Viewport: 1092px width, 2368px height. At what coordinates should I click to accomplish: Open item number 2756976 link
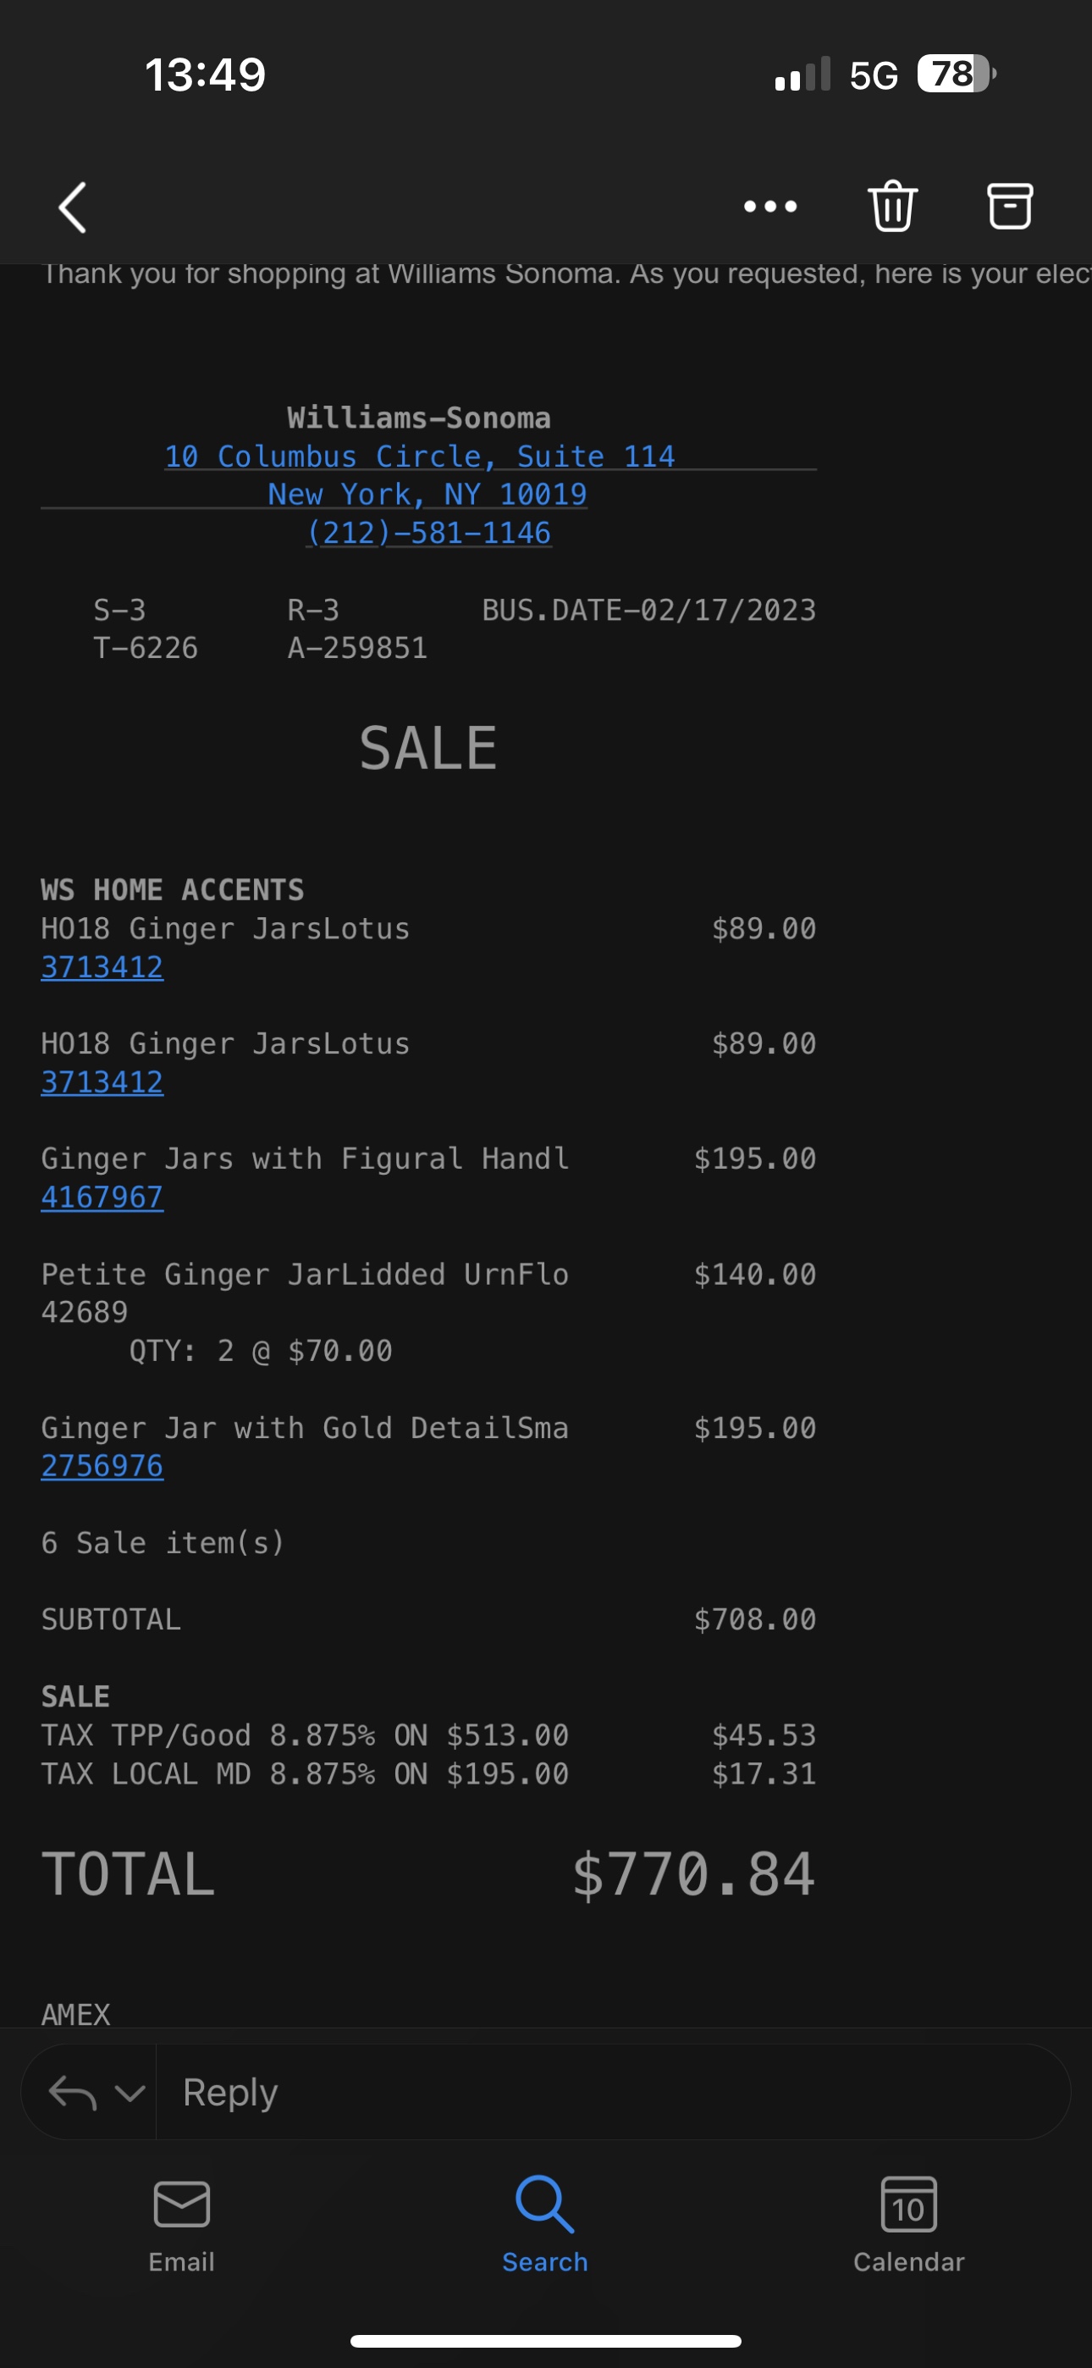click(102, 1465)
